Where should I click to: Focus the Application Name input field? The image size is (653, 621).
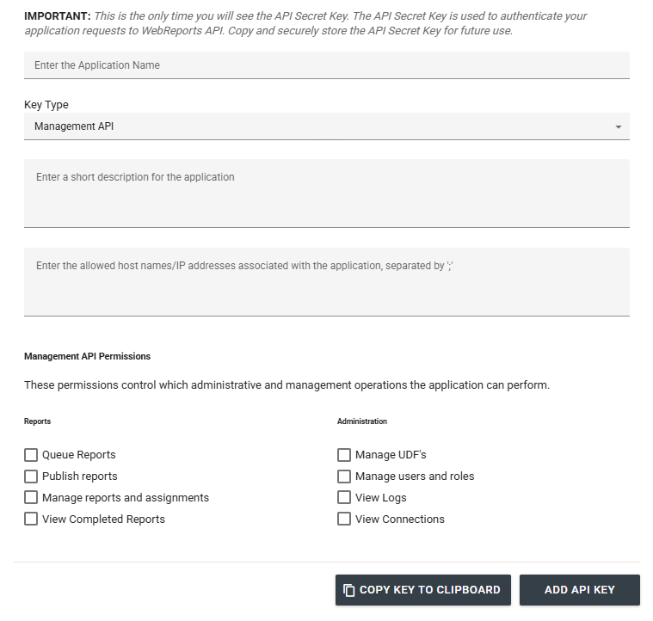point(327,65)
